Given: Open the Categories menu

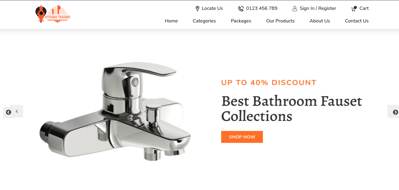Looking at the screenshot, I should click(204, 21).
